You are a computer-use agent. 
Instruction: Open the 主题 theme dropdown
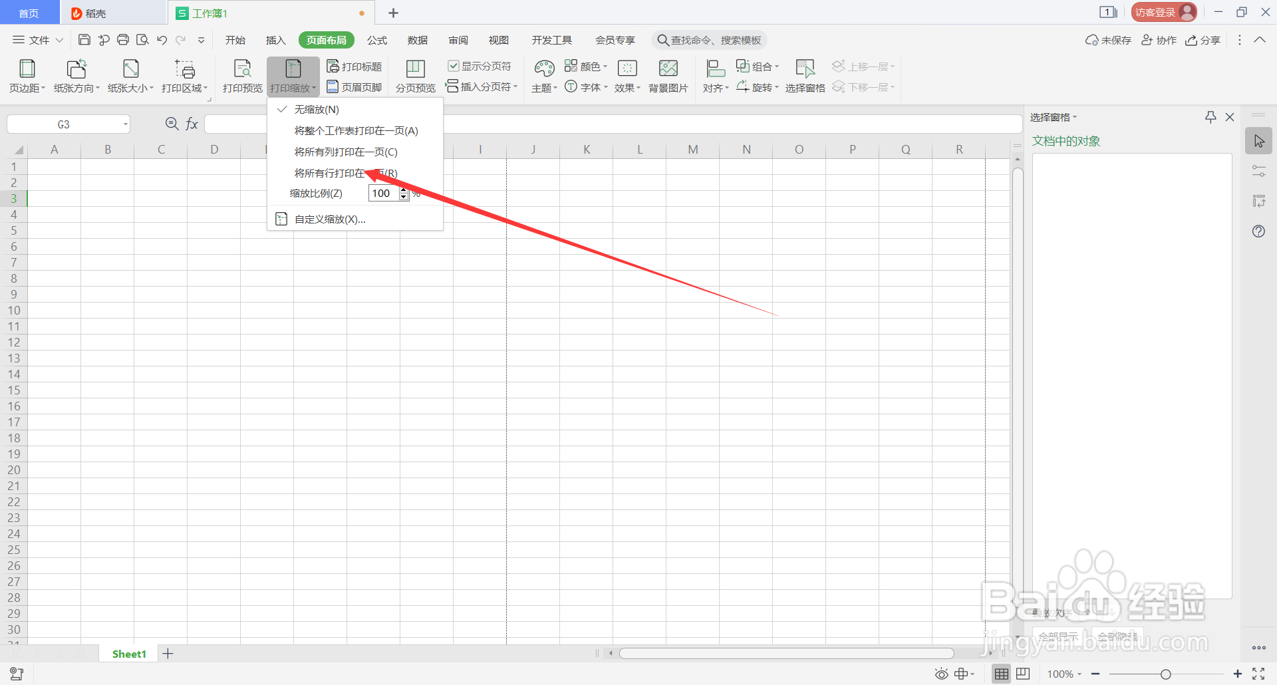click(x=544, y=76)
